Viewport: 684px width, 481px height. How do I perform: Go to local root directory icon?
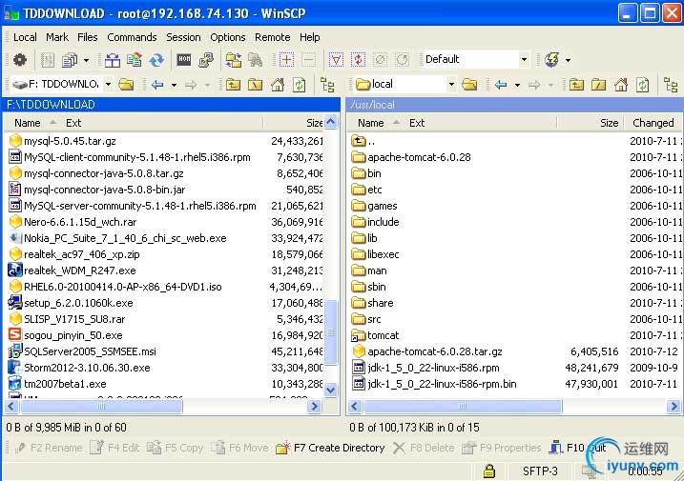pyautogui.click(x=256, y=85)
